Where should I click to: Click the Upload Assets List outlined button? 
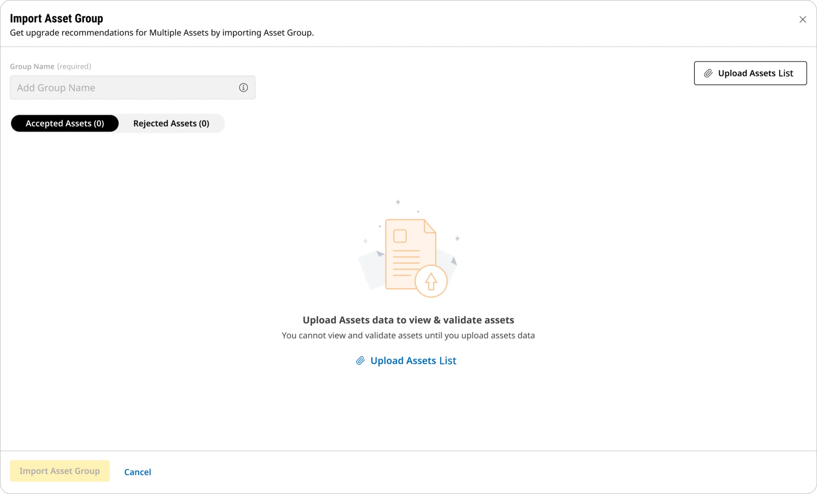(x=750, y=73)
